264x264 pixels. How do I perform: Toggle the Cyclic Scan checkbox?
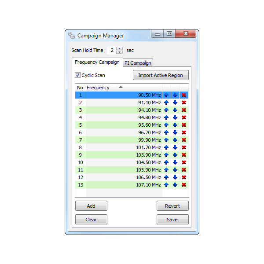[x=77, y=75]
